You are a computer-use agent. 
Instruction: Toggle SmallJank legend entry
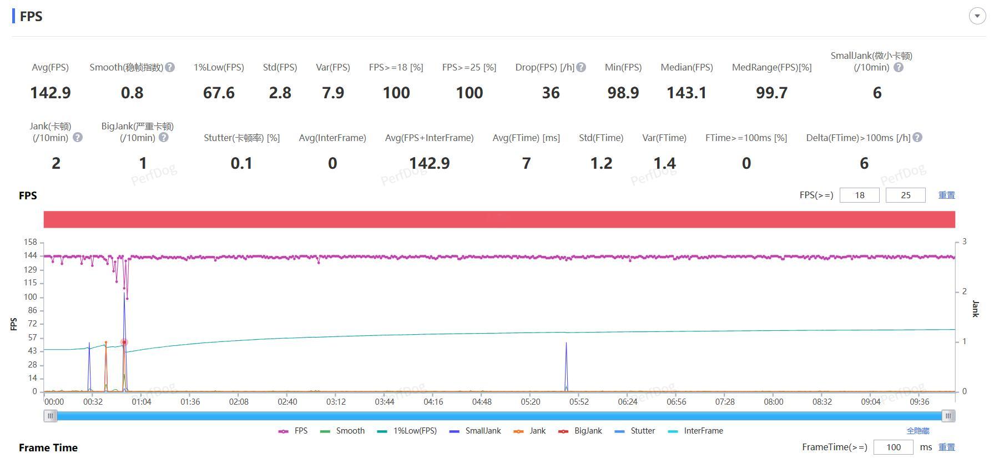pyautogui.click(x=475, y=431)
